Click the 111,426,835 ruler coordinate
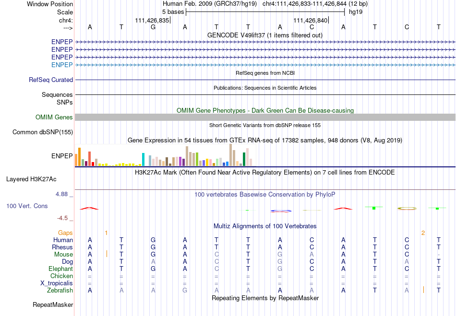Screen dimensions: 456x316 tap(152, 20)
